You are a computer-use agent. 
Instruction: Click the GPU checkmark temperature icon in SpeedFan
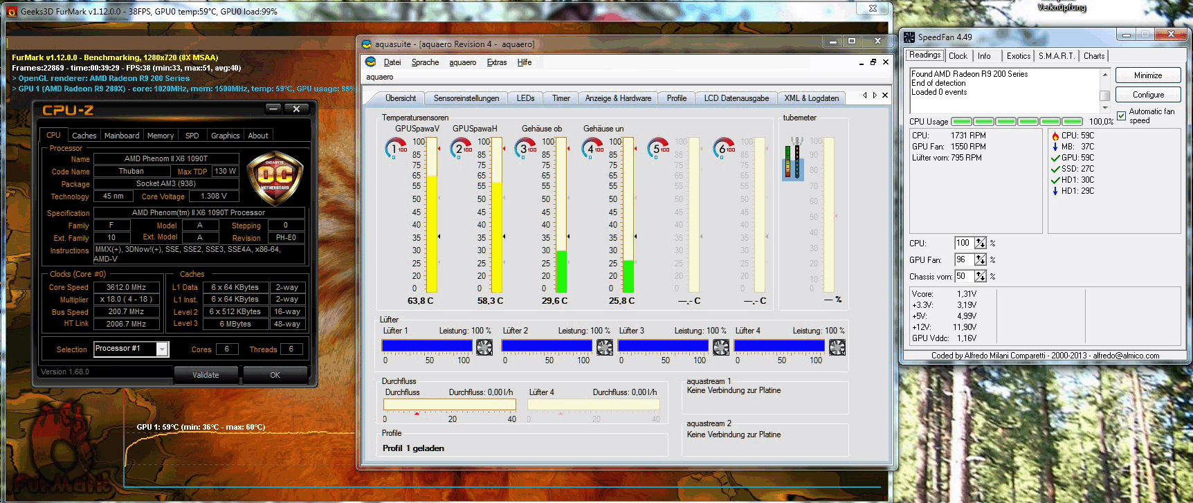[1055, 158]
